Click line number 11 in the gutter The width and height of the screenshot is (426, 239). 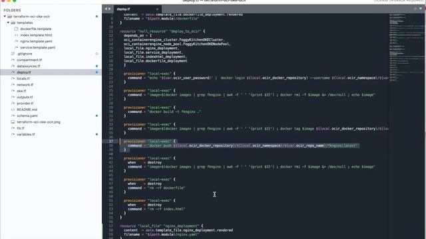click(111, 31)
